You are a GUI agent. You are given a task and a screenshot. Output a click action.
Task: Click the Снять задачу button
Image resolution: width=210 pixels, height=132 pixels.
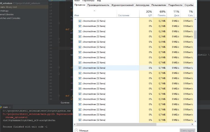tap(187, 130)
